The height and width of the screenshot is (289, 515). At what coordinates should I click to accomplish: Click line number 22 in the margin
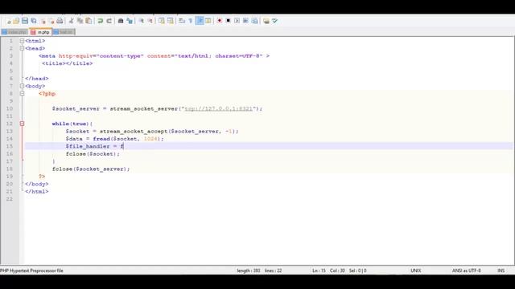[10, 199]
